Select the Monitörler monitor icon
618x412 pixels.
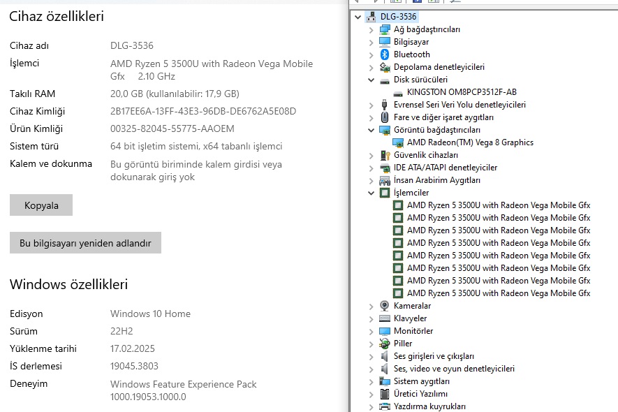click(384, 331)
